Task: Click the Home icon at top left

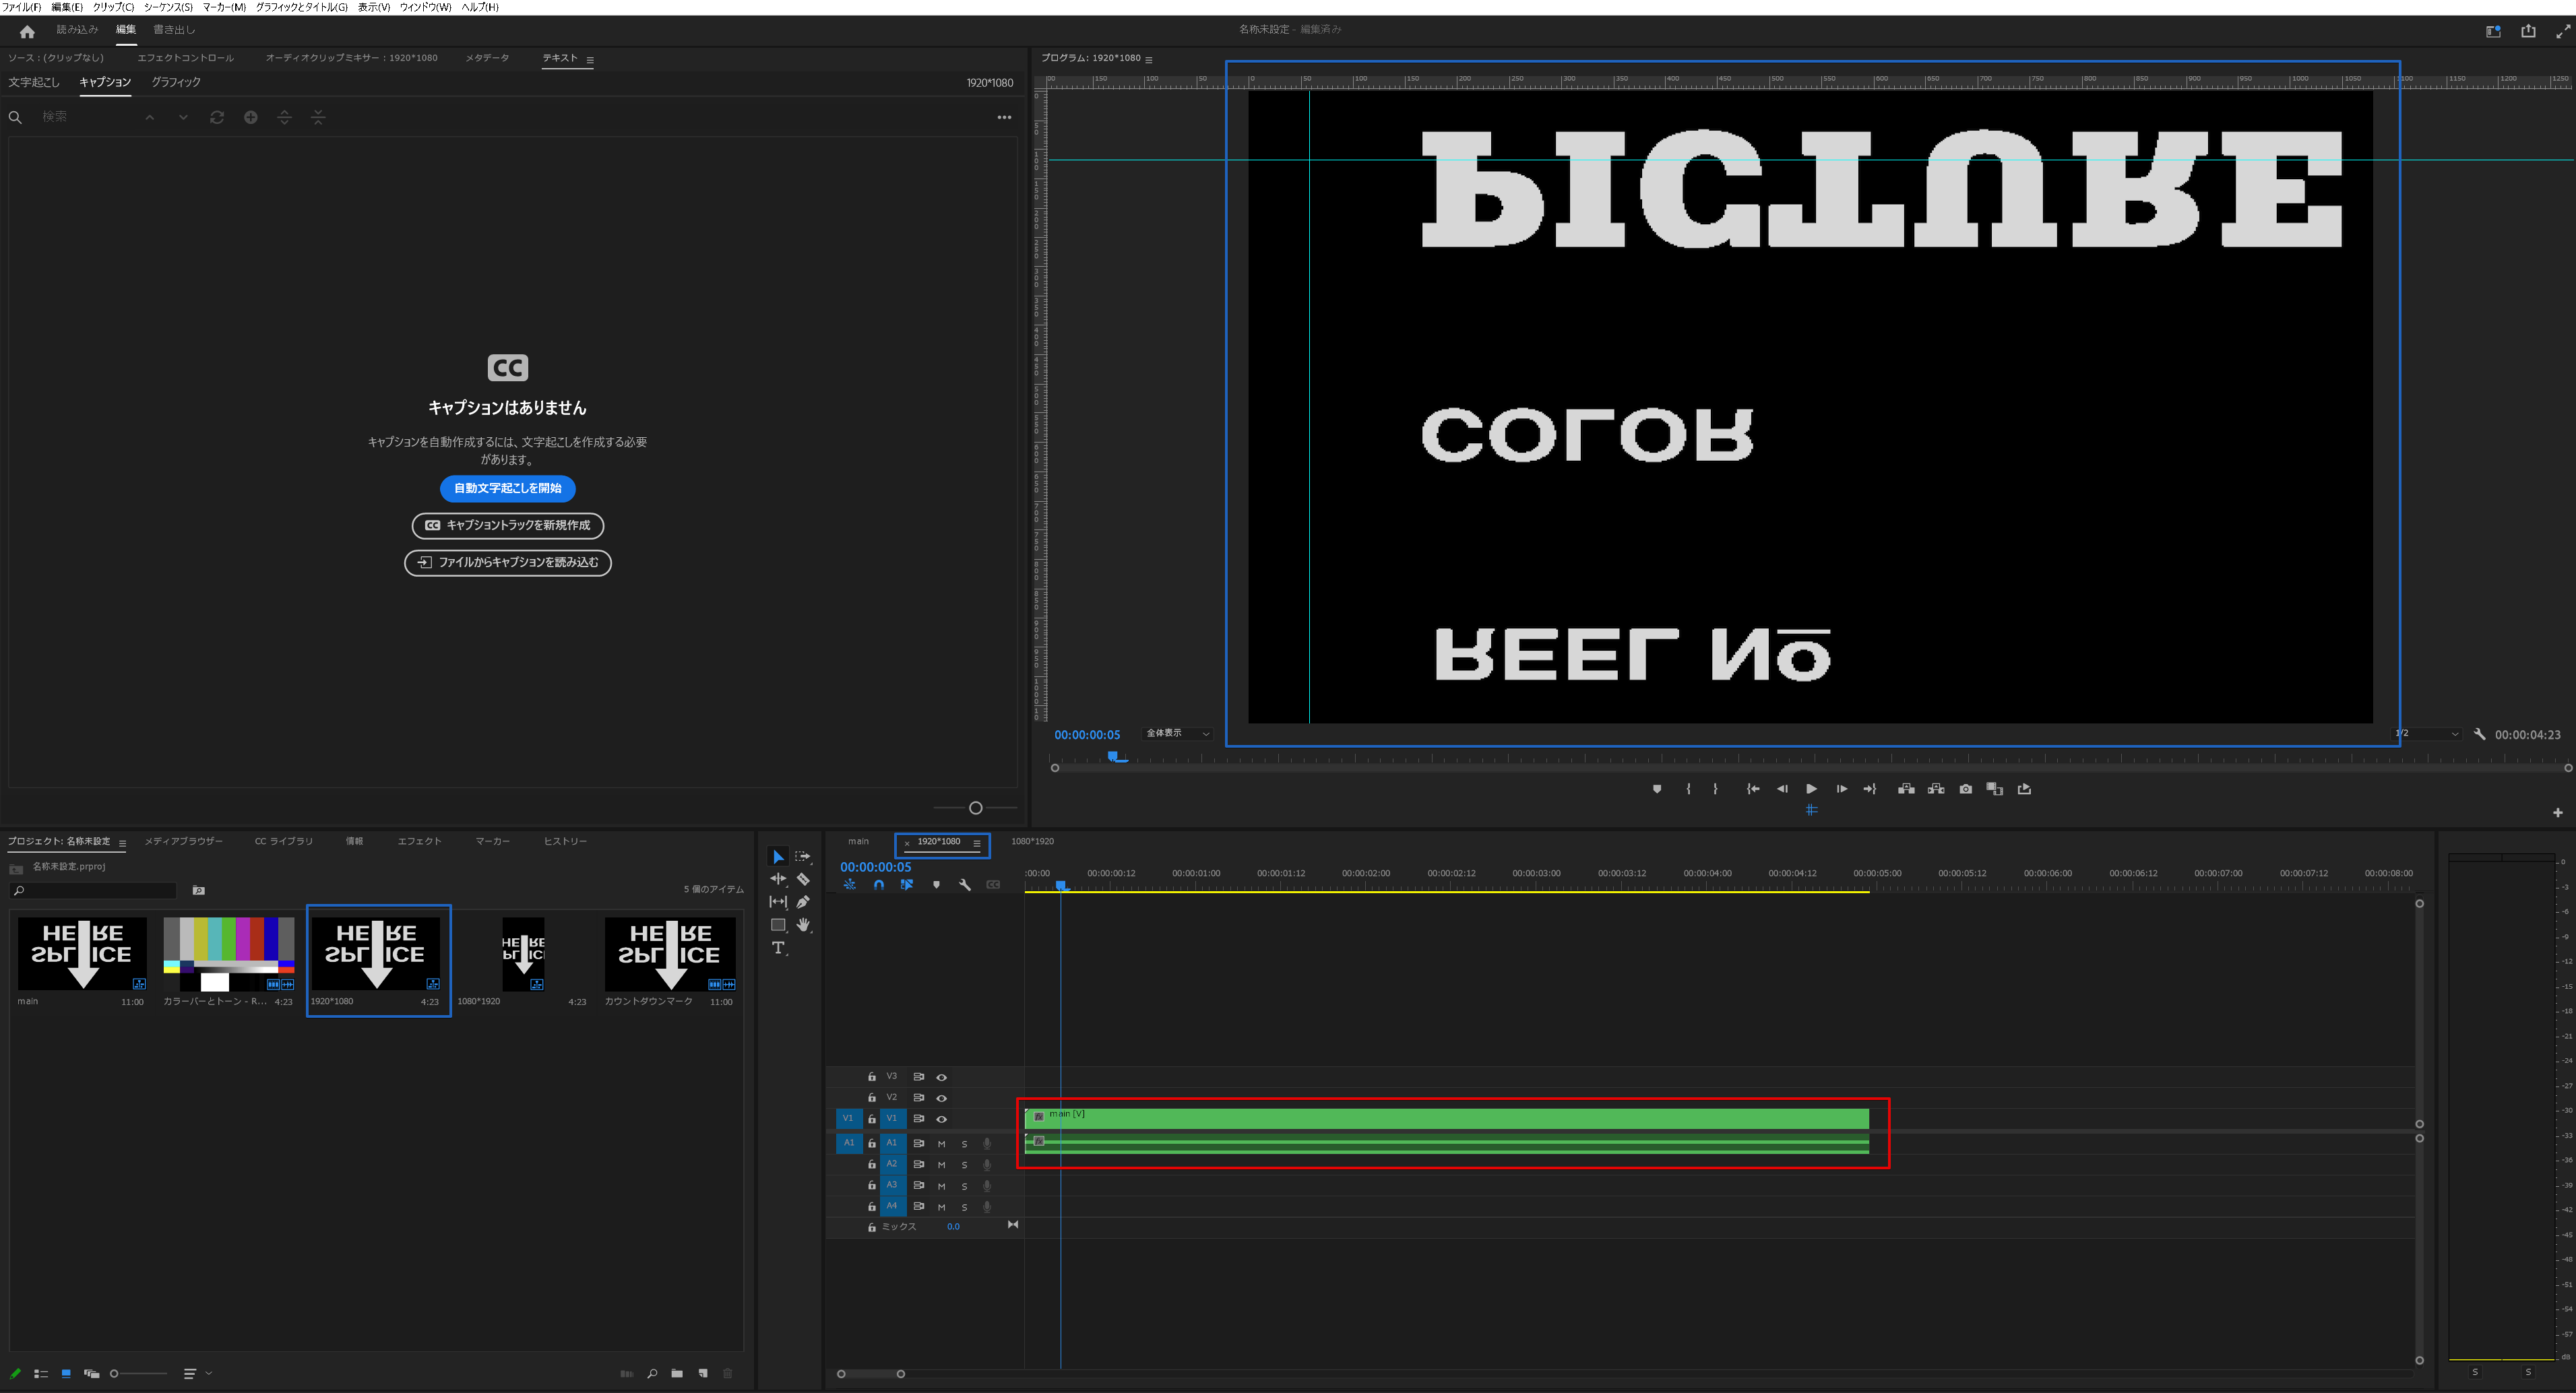Action: [x=27, y=31]
